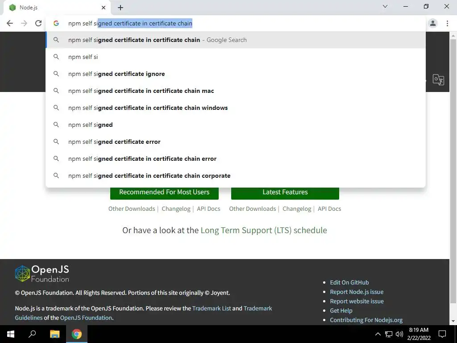The height and width of the screenshot is (343, 457).
Task: Reload the page with refresh icon
Action: click(38, 23)
